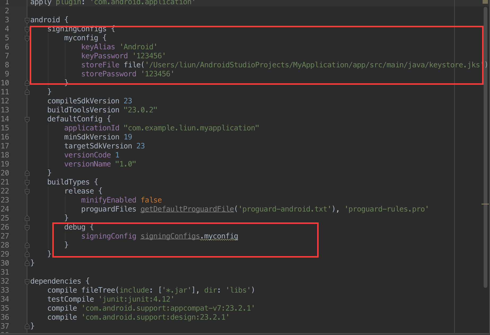This screenshot has width=490, height=335.
Task: Place cursor on keyAlias property name
Action: (x=98, y=47)
